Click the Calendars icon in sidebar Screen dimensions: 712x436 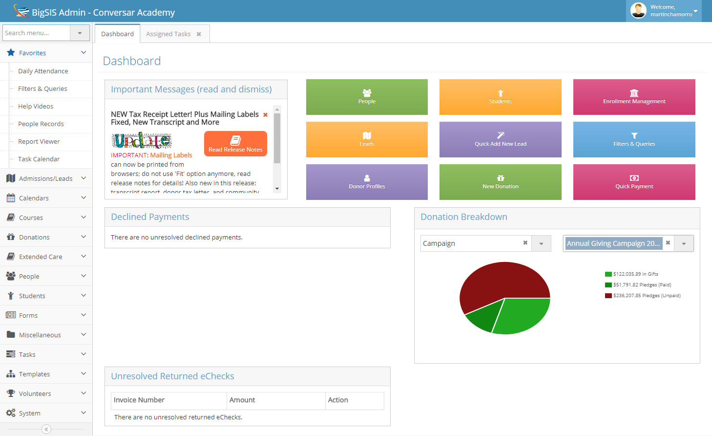point(11,198)
